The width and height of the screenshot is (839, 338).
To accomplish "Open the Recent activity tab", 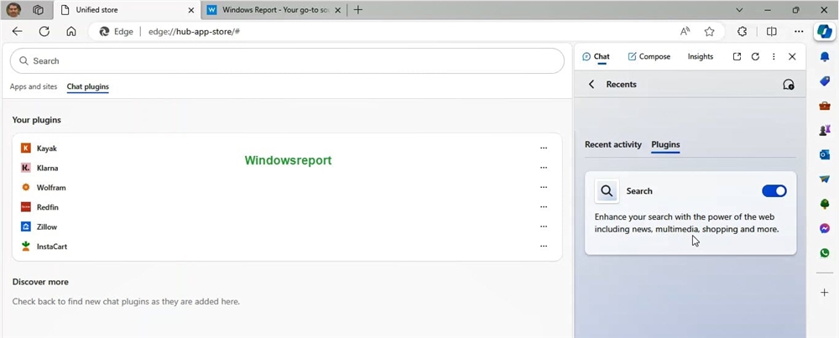I will pos(612,145).
